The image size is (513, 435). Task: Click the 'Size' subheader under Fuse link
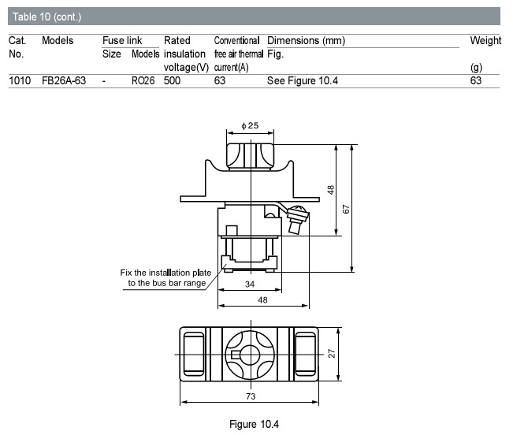112,54
